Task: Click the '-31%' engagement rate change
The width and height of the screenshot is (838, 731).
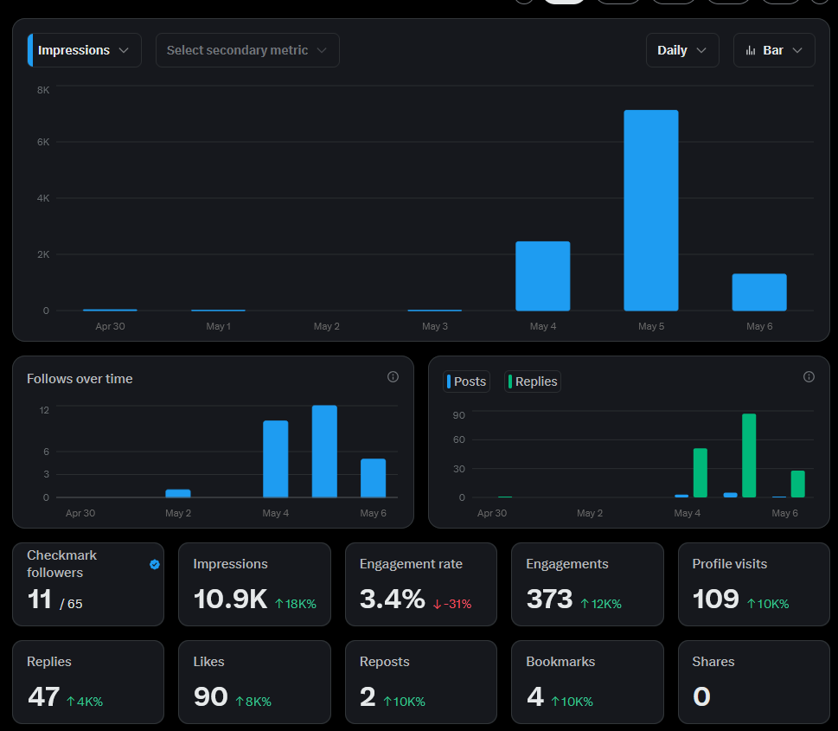Action: [452, 605]
